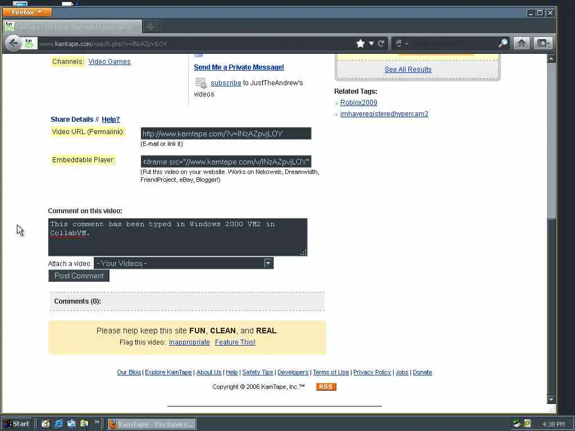Image resolution: width=575 pixels, height=431 pixels.
Task: Focus the kamtape.com address bar
Action: pos(194,44)
